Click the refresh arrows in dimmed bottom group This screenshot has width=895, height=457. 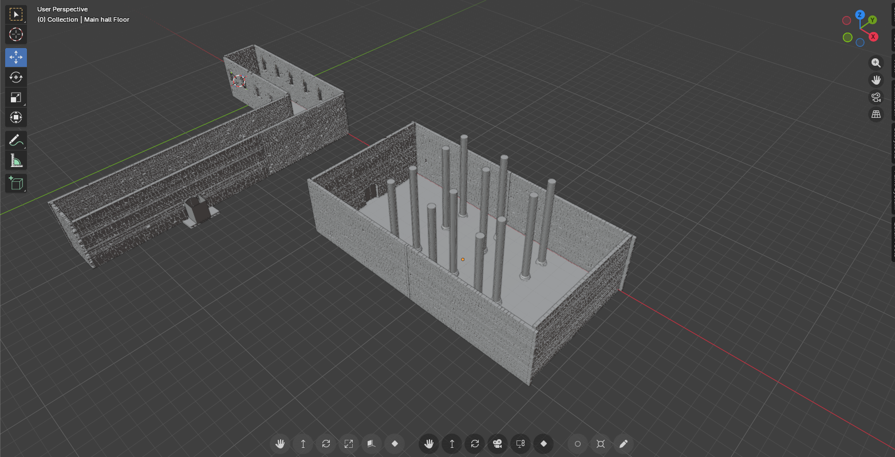(326, 444)
